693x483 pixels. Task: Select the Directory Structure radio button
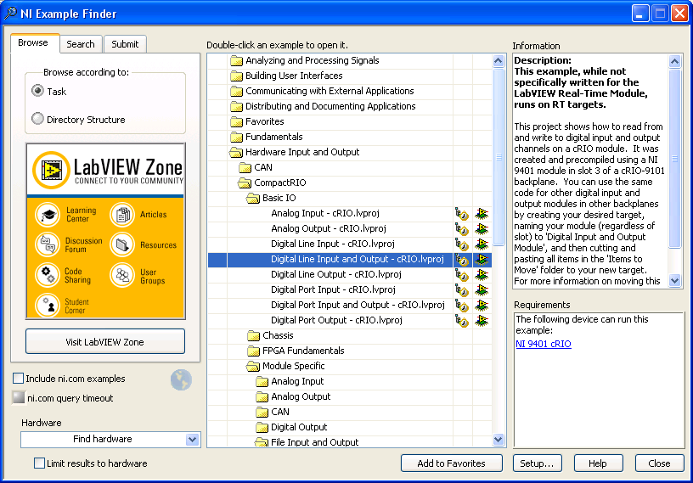coord(37,120)
